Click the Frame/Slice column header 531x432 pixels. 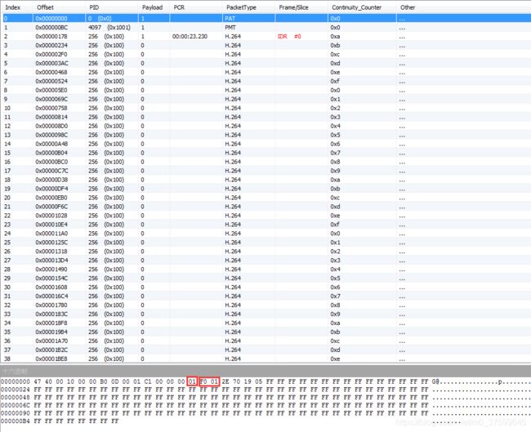[x=294, y=7]
